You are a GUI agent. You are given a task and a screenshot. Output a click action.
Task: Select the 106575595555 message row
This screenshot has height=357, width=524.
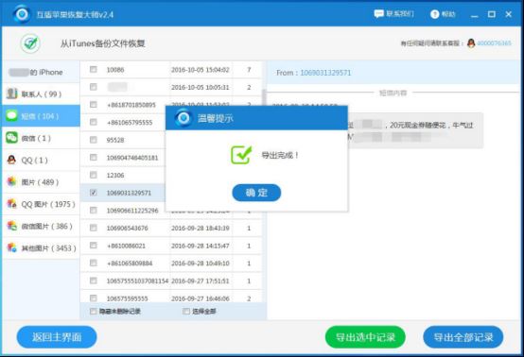(171, 297)
